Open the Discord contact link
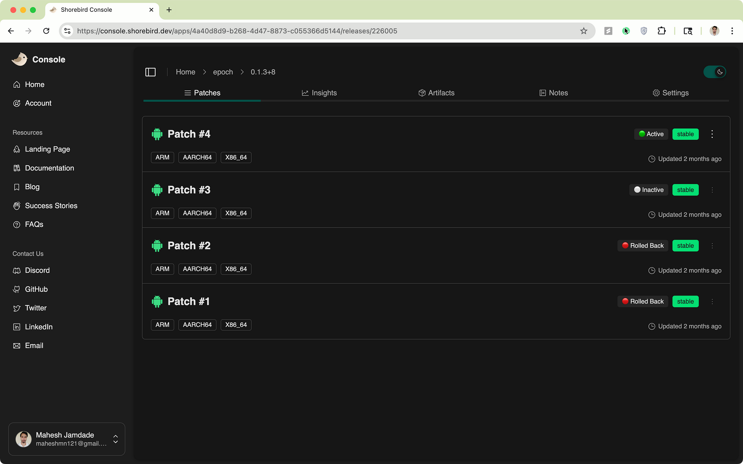This screenshot has height=464, width=743. click(37, 270)
